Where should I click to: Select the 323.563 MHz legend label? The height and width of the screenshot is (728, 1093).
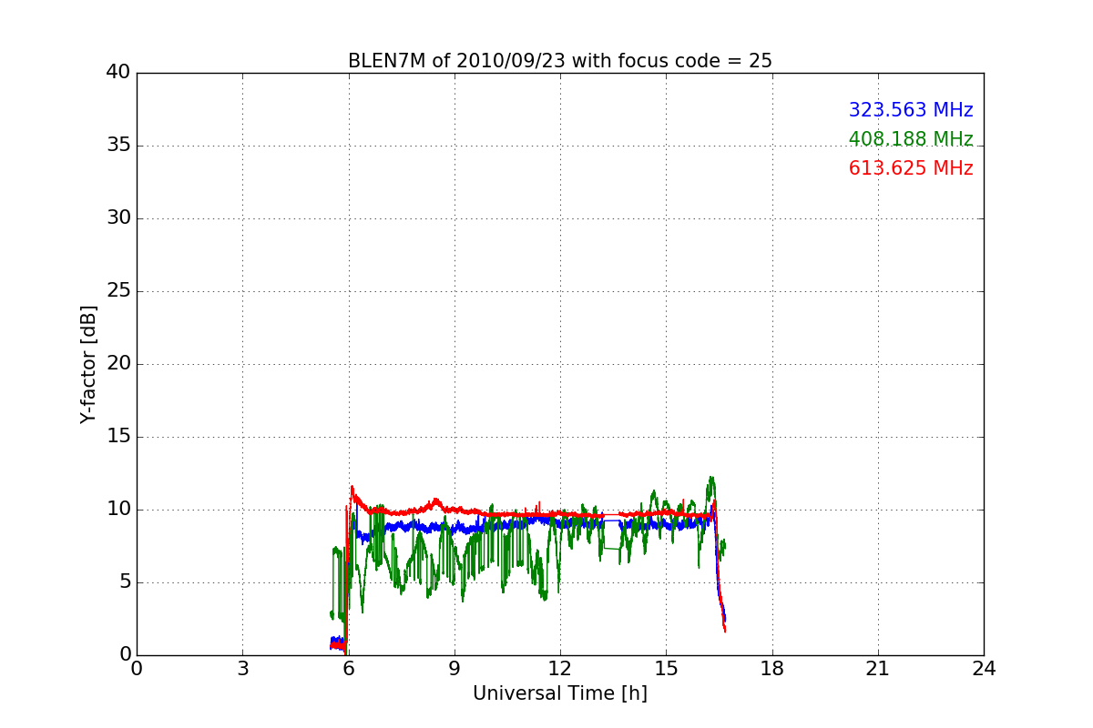coord(911,110)
